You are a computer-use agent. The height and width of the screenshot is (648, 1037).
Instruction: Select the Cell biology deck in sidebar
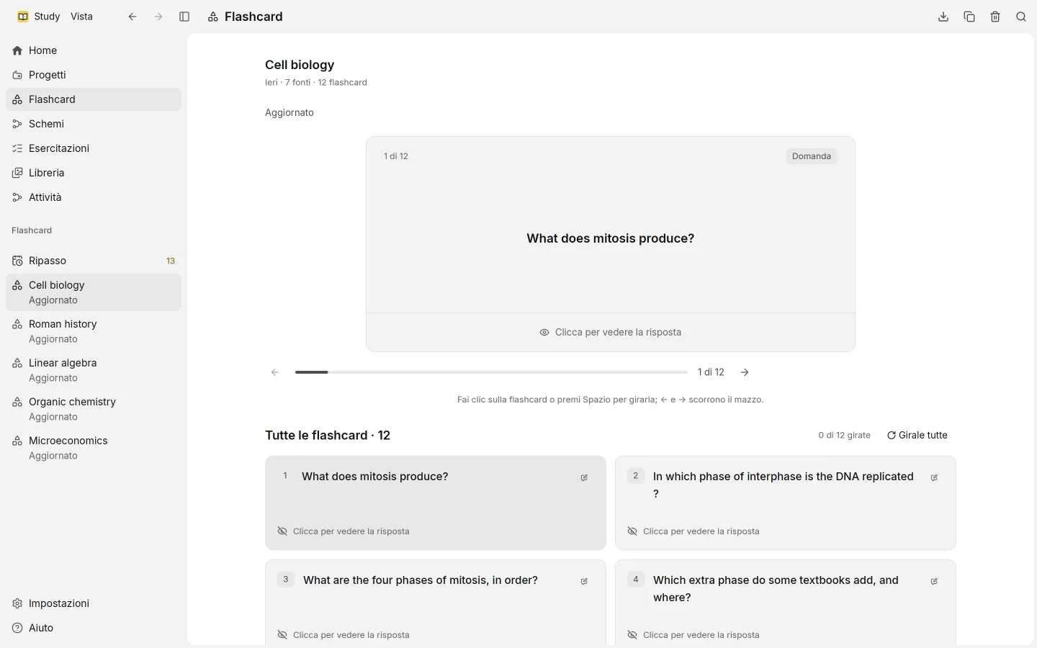94,292
